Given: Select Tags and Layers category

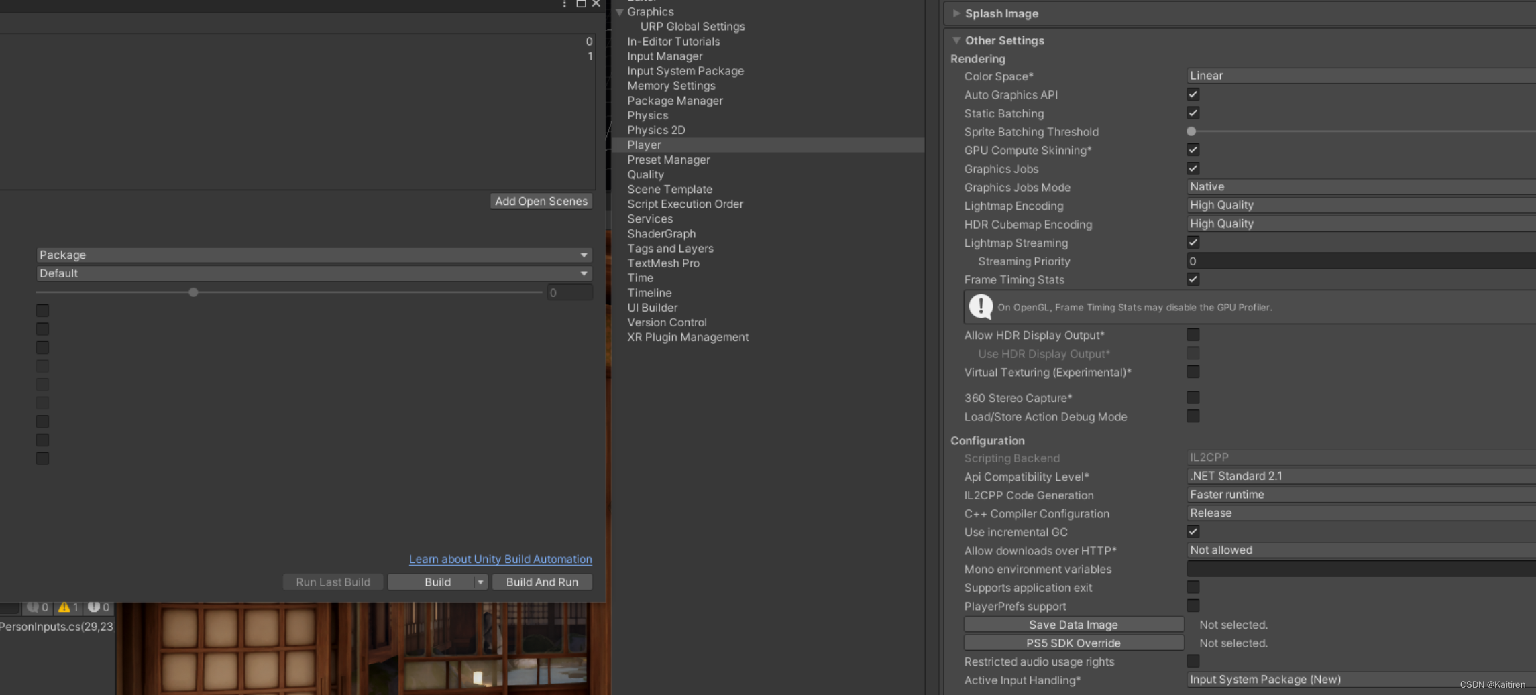Looking at the screenshot, I should [670, 249].
